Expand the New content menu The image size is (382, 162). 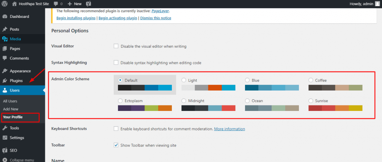point(75,4)
